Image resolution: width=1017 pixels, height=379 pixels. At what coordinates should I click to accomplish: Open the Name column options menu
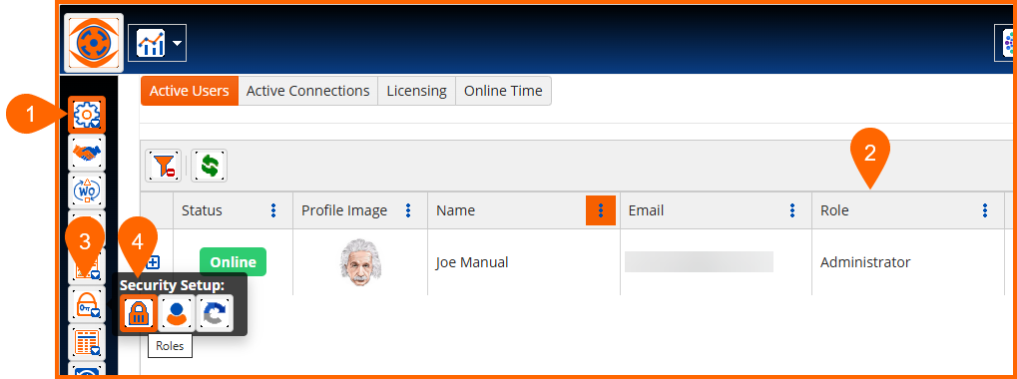(601, 210)
